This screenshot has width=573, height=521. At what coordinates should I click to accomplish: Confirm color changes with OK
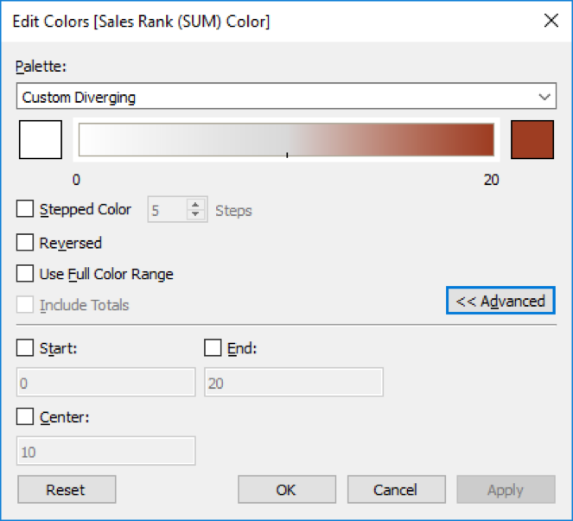click(286, 490)
